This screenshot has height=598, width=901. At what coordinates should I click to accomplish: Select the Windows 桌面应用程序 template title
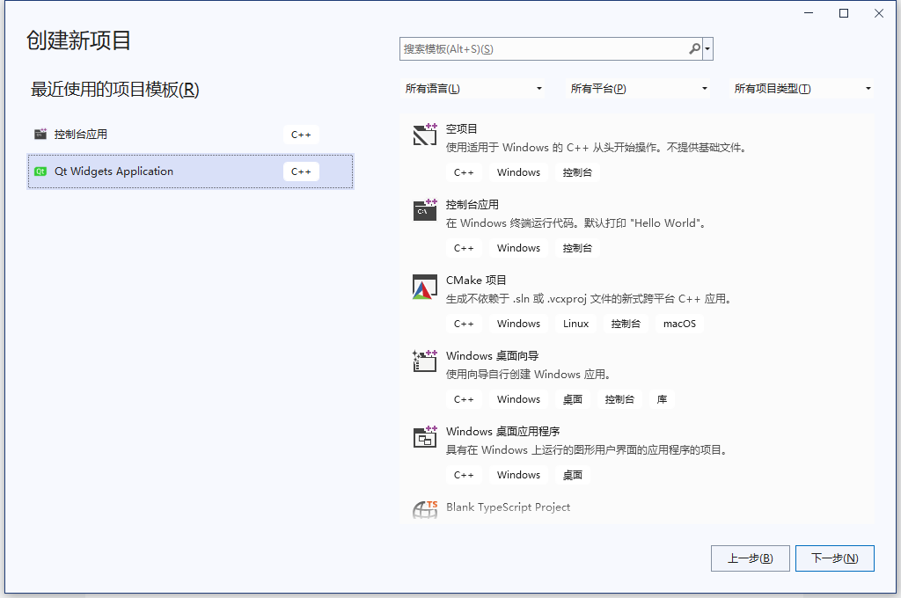point(502,432)
